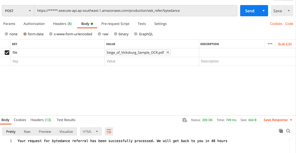Open the Send button dropdown arrow
This screenshot has height=153, width=296.
click(264, 11)
